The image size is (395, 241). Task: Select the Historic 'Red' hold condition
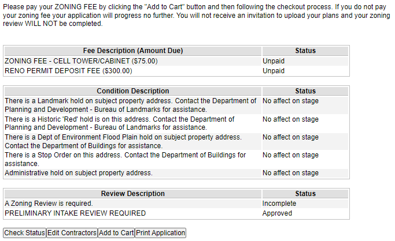120,123
